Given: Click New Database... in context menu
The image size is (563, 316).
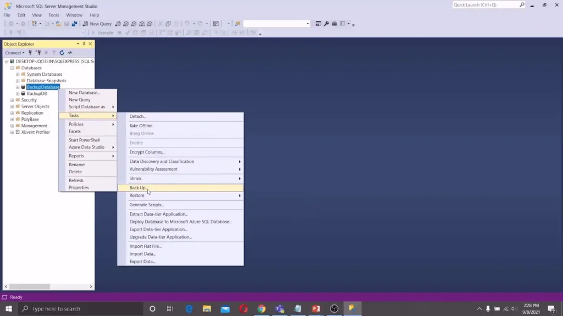Looking at the screenshot, I should 88,93.
